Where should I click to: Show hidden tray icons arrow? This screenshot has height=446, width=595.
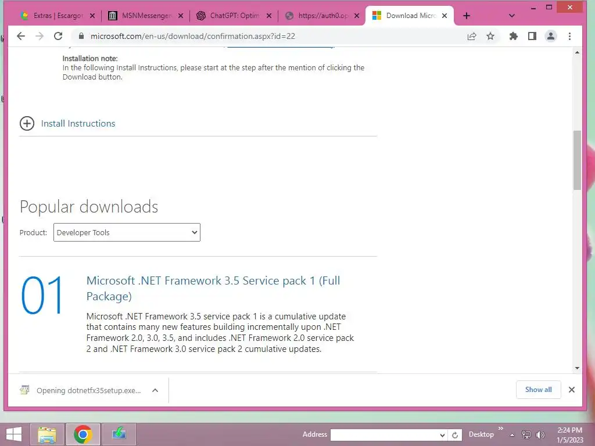pyautogui.click(x=512, y=434)
